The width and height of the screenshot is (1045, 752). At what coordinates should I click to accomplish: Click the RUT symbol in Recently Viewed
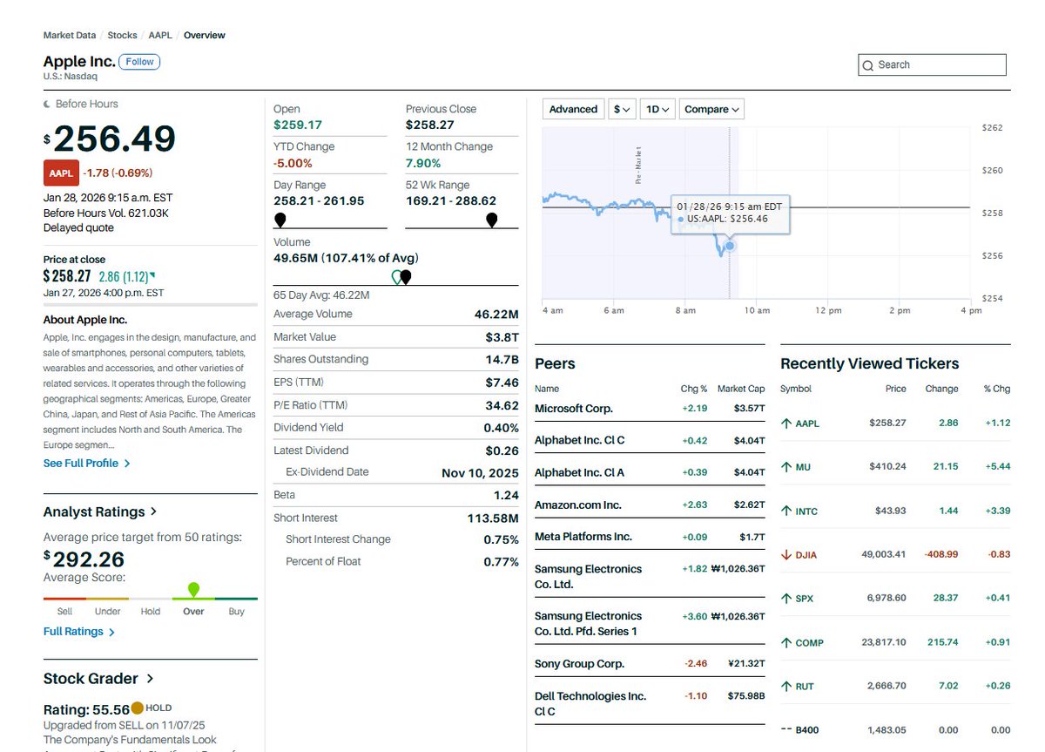pyautogui.click(x=805, y=687)
